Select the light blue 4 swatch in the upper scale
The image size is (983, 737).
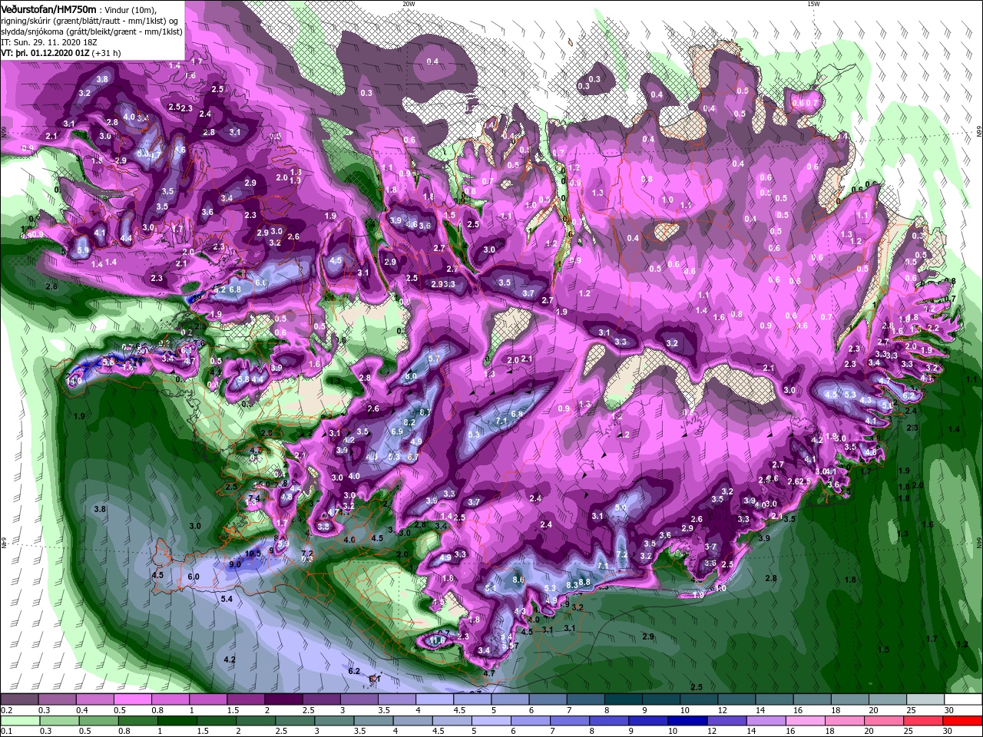[x=435, y=699]
